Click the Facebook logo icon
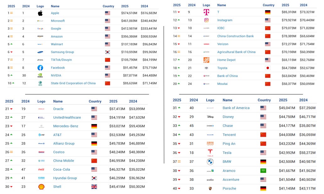This screenshot has height=194, width=324. (40, 68)
